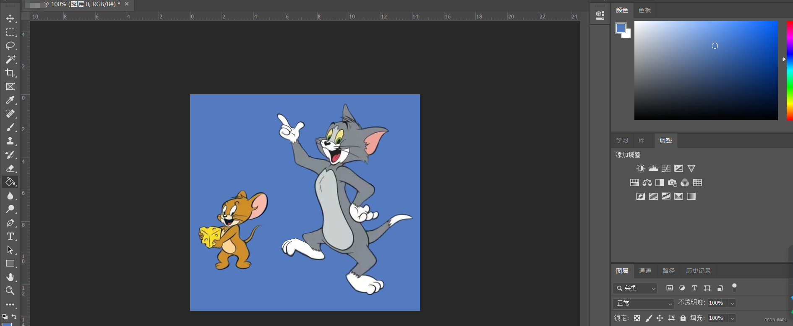The height and width of the screenshot is (326, 793).
Task: Add a Threshold adjustment
Action: [666, 197]
